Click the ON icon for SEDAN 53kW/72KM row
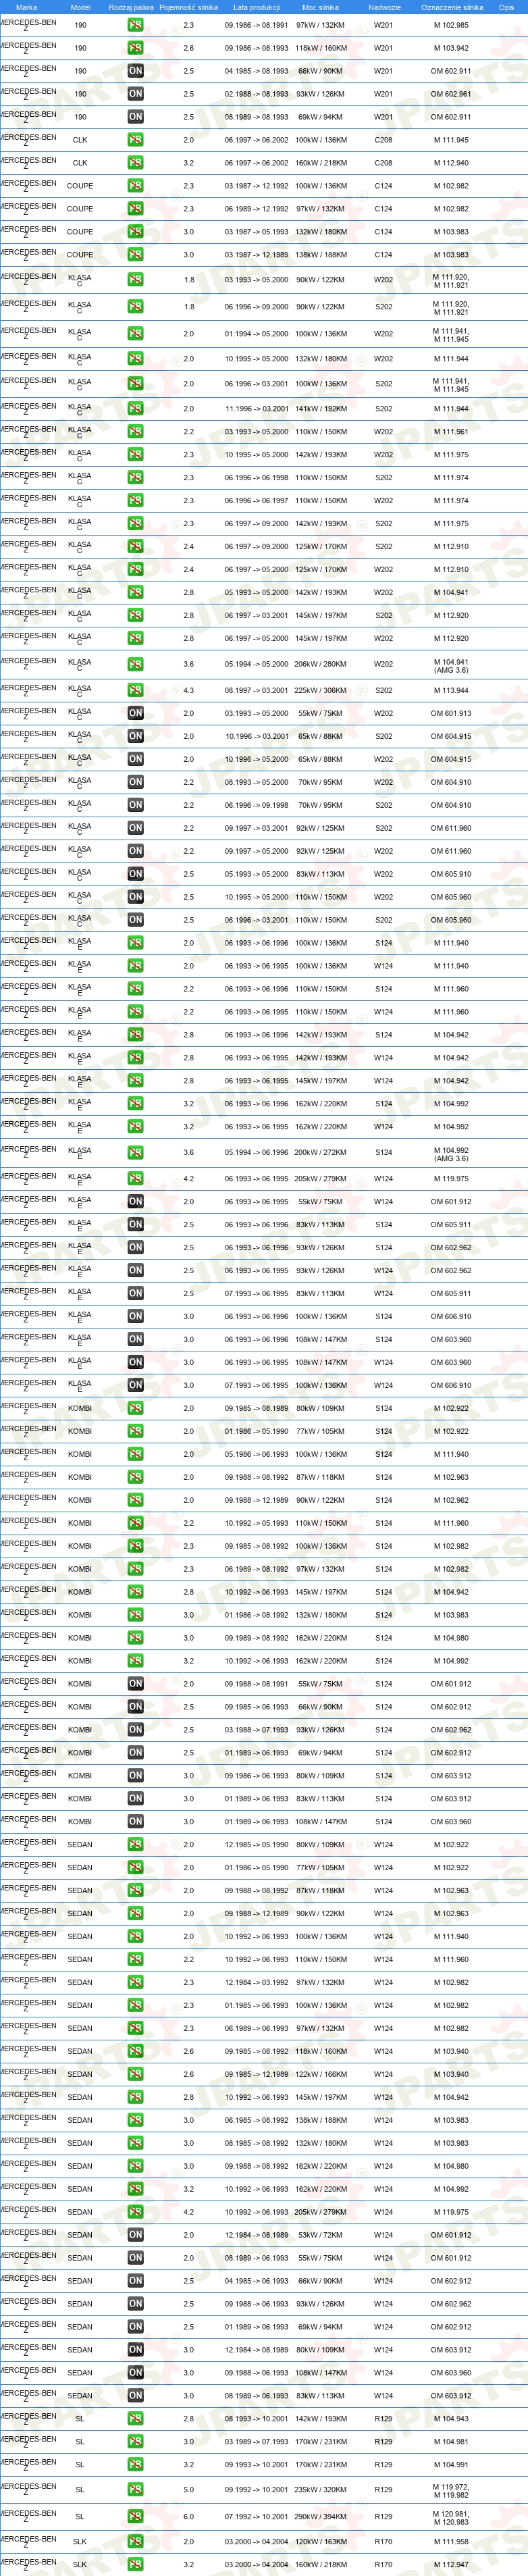Screen dimensions: 528x2576 (x=135, y=2234)
